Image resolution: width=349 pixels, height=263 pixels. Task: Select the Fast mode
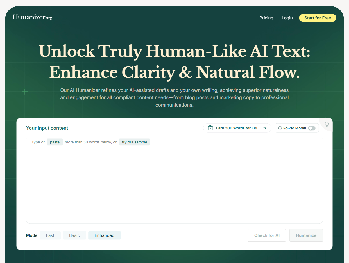(x=50, y=235)
